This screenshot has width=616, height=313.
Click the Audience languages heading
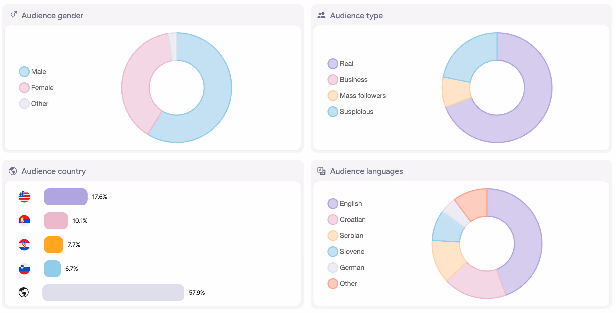366,171
